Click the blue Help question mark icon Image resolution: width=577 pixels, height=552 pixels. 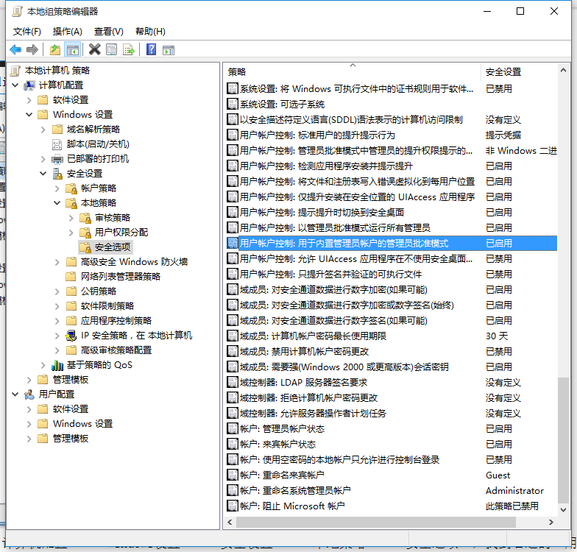(x=151, y=49)
